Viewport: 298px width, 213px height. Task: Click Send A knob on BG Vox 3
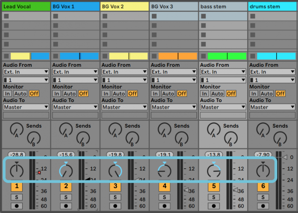point(165,130)
